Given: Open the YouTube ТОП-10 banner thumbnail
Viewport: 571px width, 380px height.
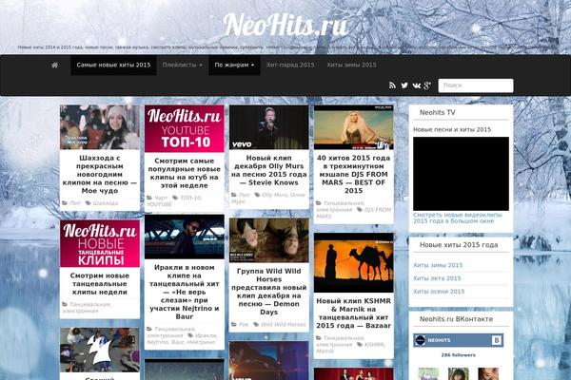Looking at the screenshot, I should [x=185, y=129].
